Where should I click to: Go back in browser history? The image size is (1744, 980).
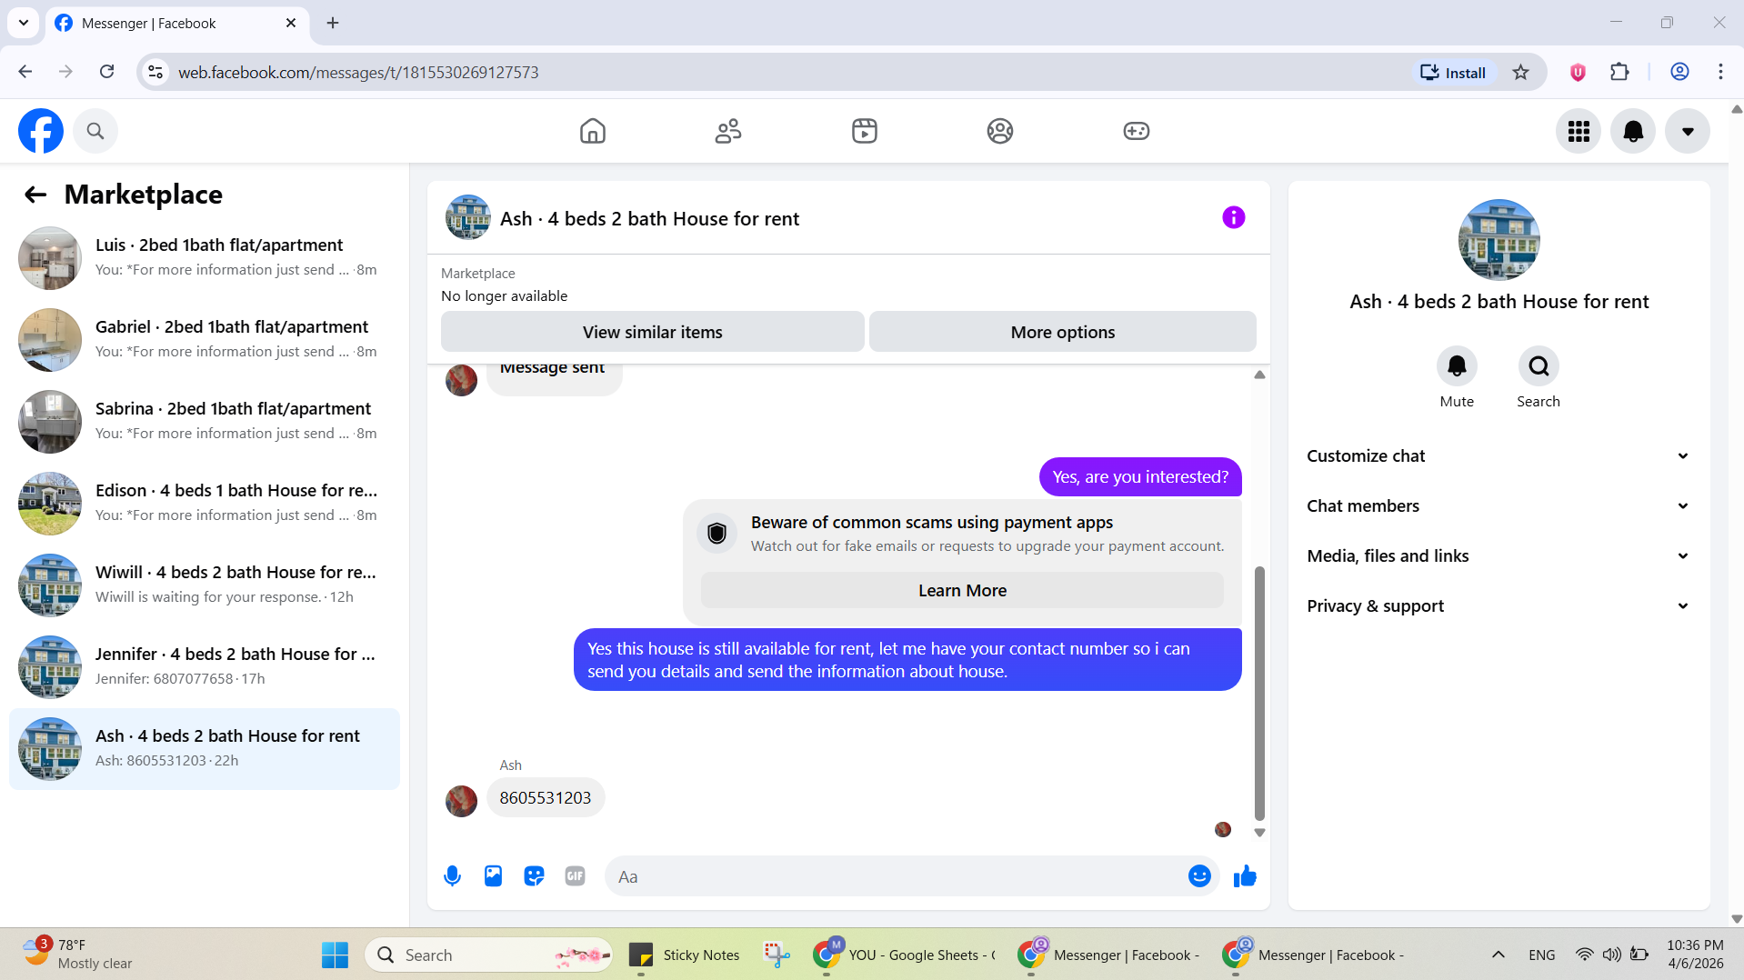pos(25,72)
